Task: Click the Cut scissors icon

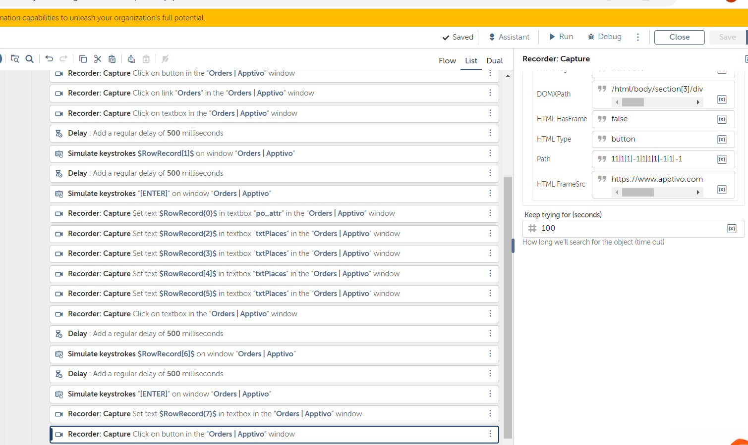Action: coord(98,59)
